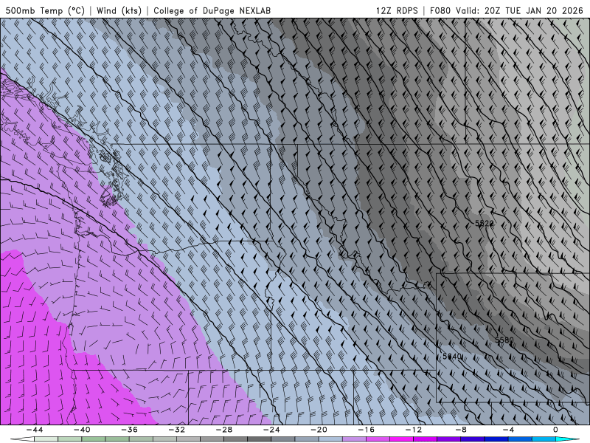Click the '12Z RDPS' model run label
Screen dimensions: 590x443
pyautogui.click(x=397, y=10)
